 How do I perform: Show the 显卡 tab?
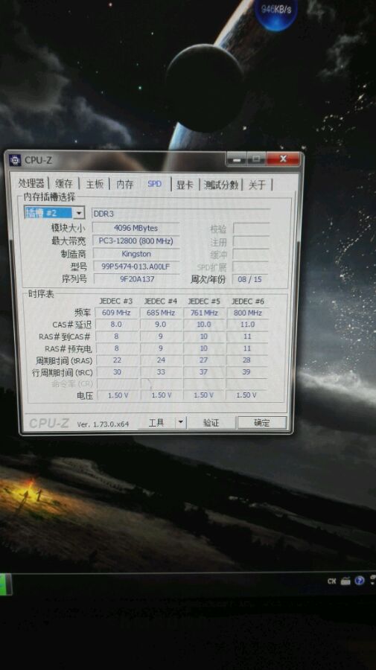click(185, 185)
